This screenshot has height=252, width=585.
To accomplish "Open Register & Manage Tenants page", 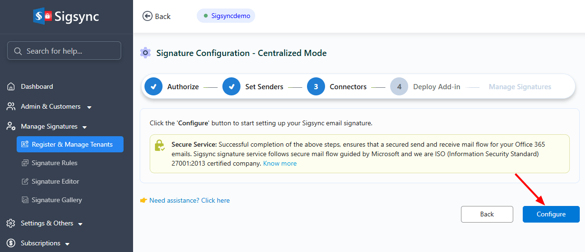I will point(70,144).
